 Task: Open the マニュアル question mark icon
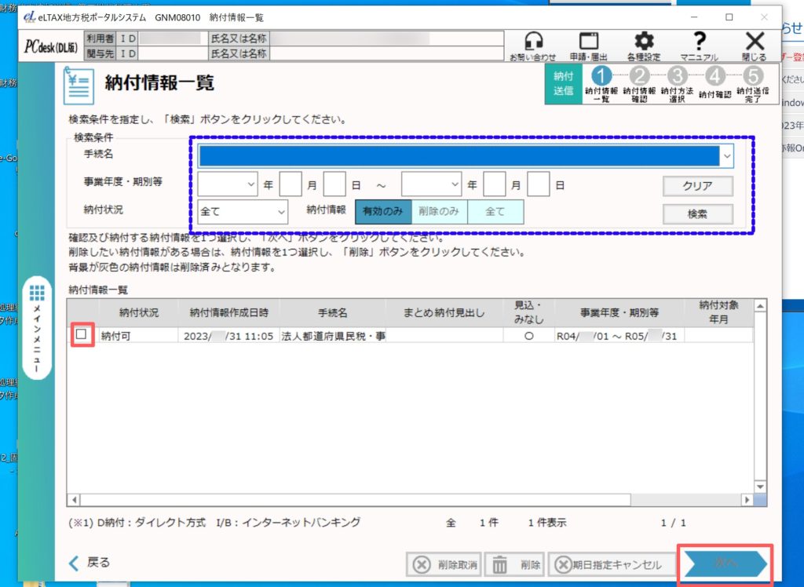pos(699,43)
